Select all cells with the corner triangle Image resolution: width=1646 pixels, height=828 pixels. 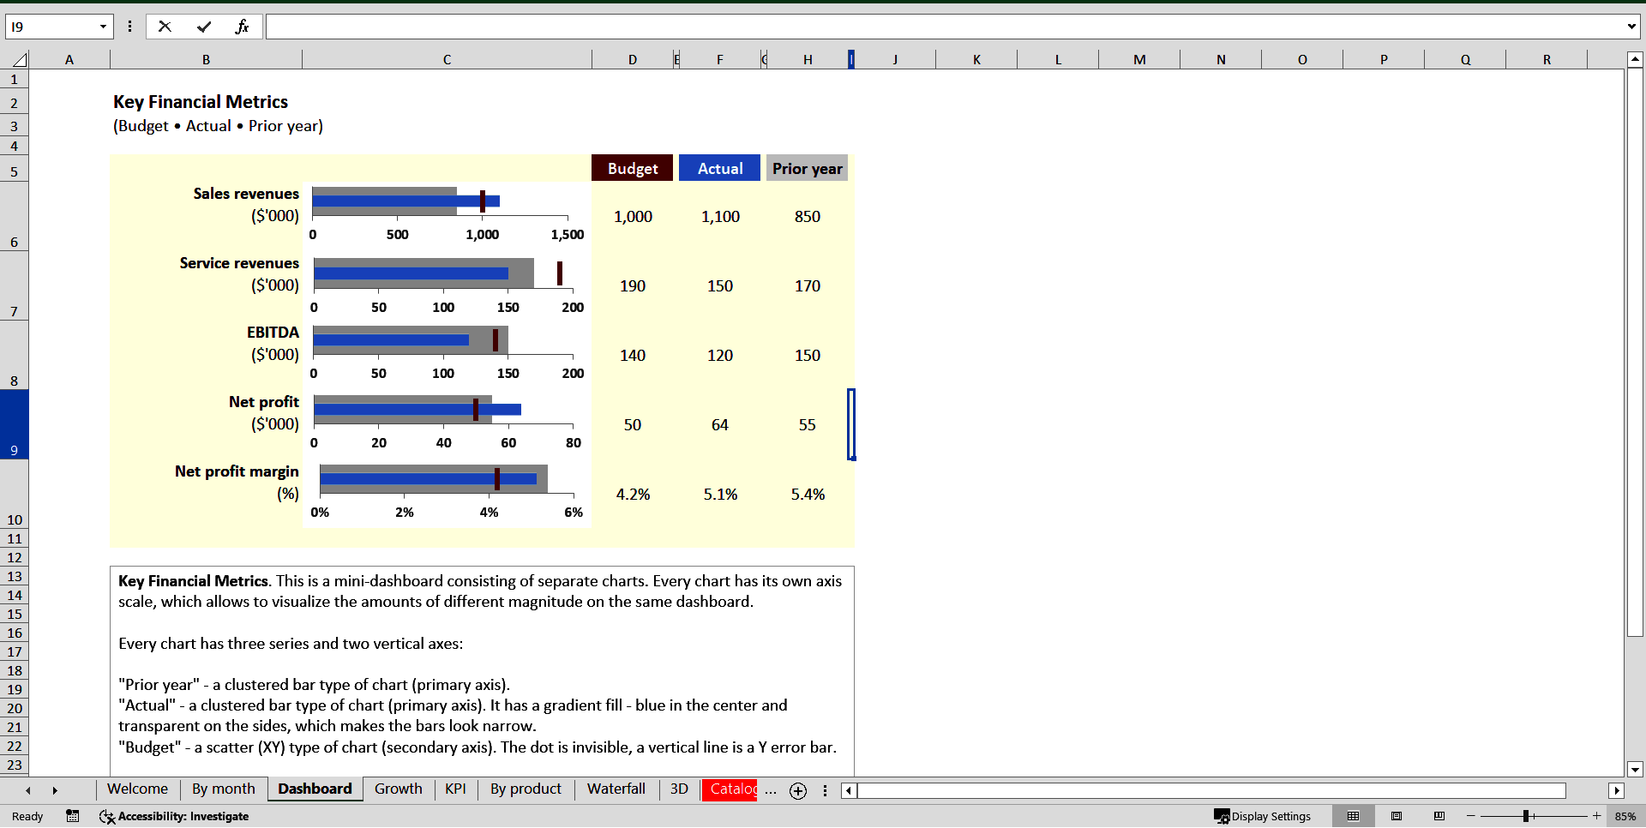(x=19, y=60)
